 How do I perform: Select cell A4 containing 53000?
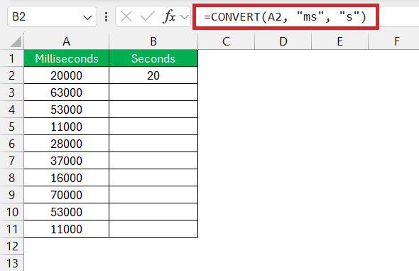[67, 110]
